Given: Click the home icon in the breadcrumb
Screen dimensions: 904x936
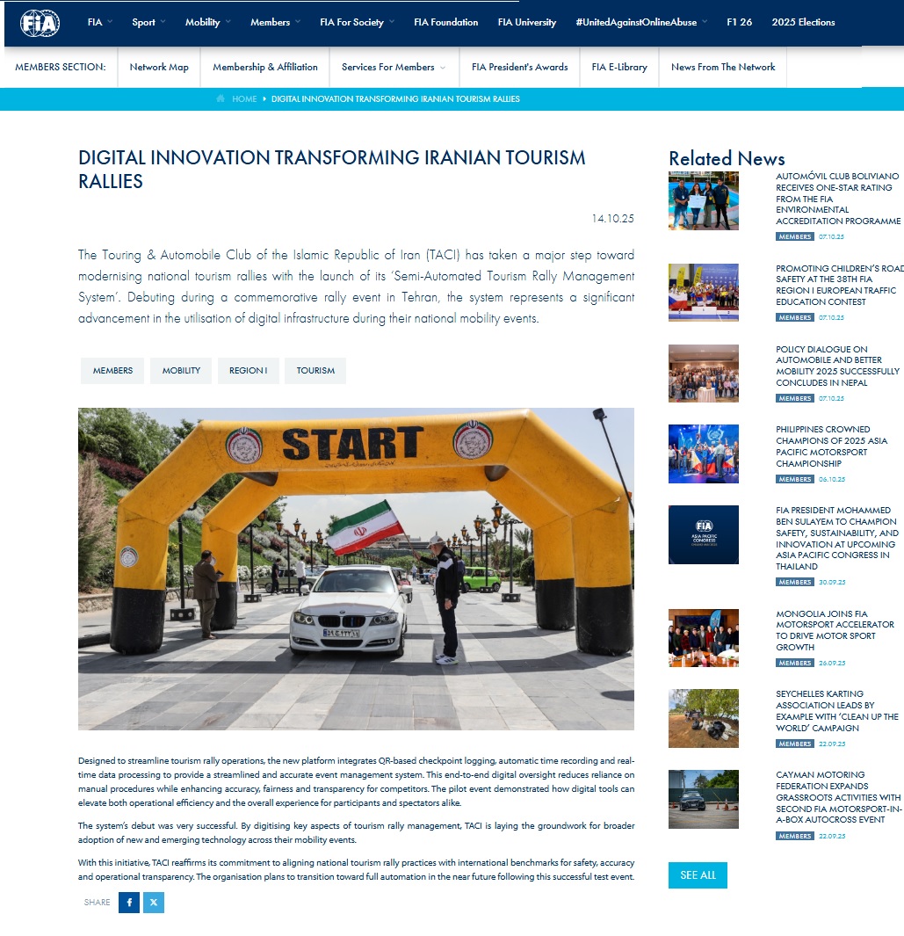Looking at the screenshot, I should pos(221,98).
